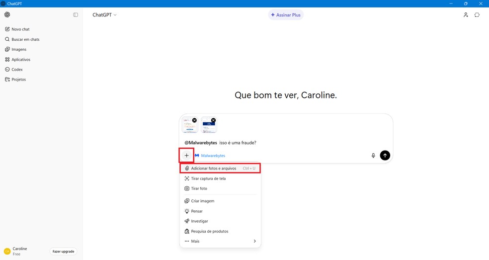Image resolution: width=489 pixels, height=260 pixels.
Task: Open the Aplicativos section
Action: click(x=41, y=59)
